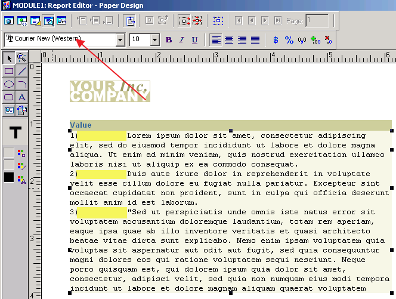This screenshot has width=396, height=299.
Task: Align text to the left
Action: point(216,40)
